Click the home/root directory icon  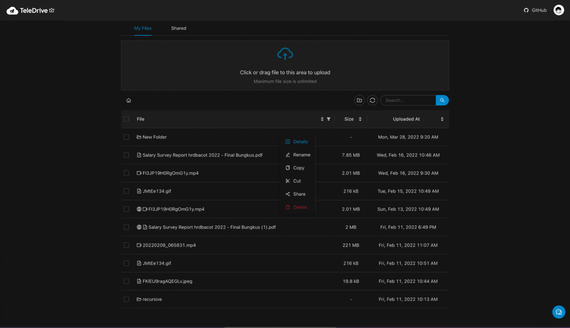(129, 100)
